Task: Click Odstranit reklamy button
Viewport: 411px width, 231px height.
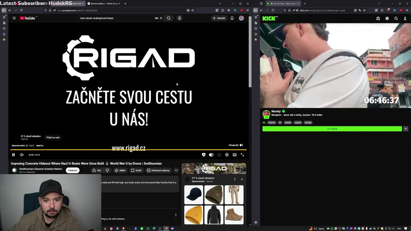Action: [158, 170]
